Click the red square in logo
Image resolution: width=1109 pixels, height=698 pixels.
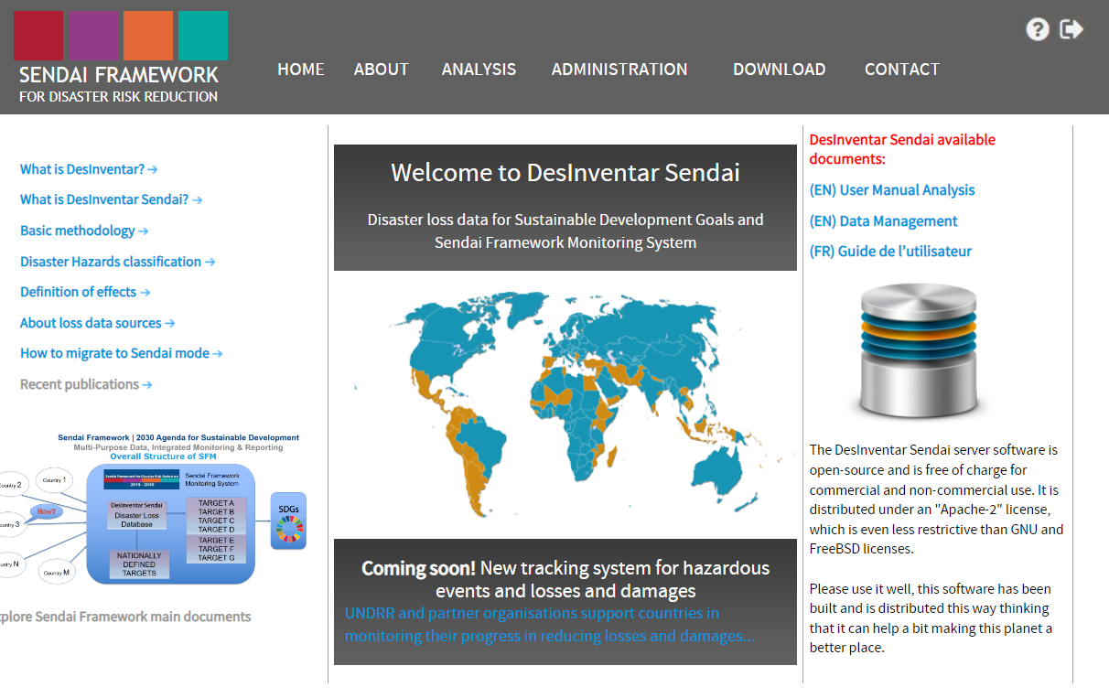click(x=38, y=36)
